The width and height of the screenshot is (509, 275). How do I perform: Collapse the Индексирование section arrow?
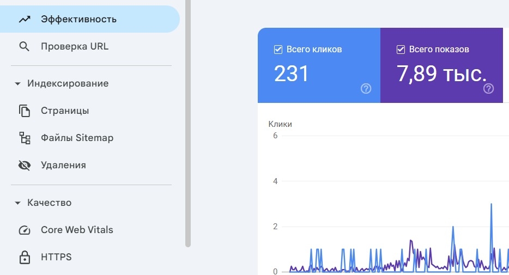tap(17, 84)
